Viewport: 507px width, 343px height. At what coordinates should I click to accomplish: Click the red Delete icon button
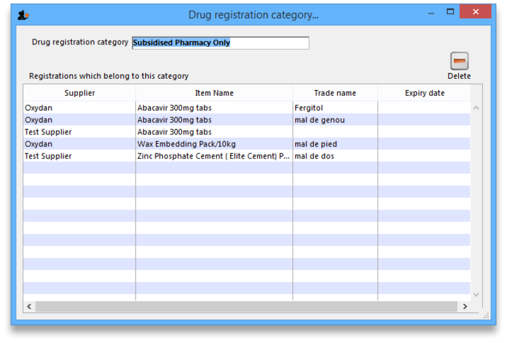[459, 61]
